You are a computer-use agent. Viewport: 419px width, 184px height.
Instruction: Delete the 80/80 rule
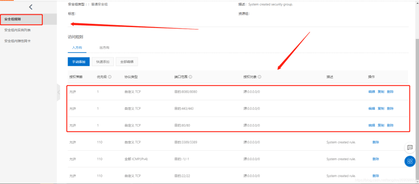tap(390, 126)
